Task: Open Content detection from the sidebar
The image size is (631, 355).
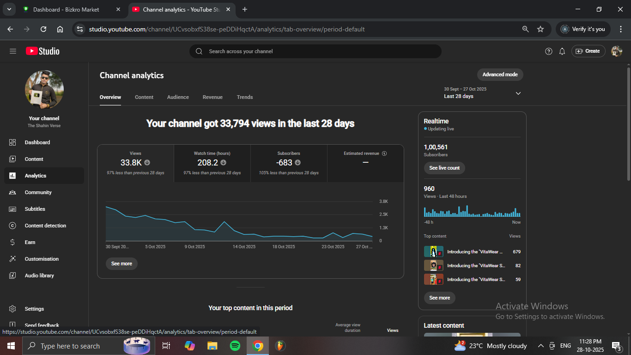Action: pos(45,226)
